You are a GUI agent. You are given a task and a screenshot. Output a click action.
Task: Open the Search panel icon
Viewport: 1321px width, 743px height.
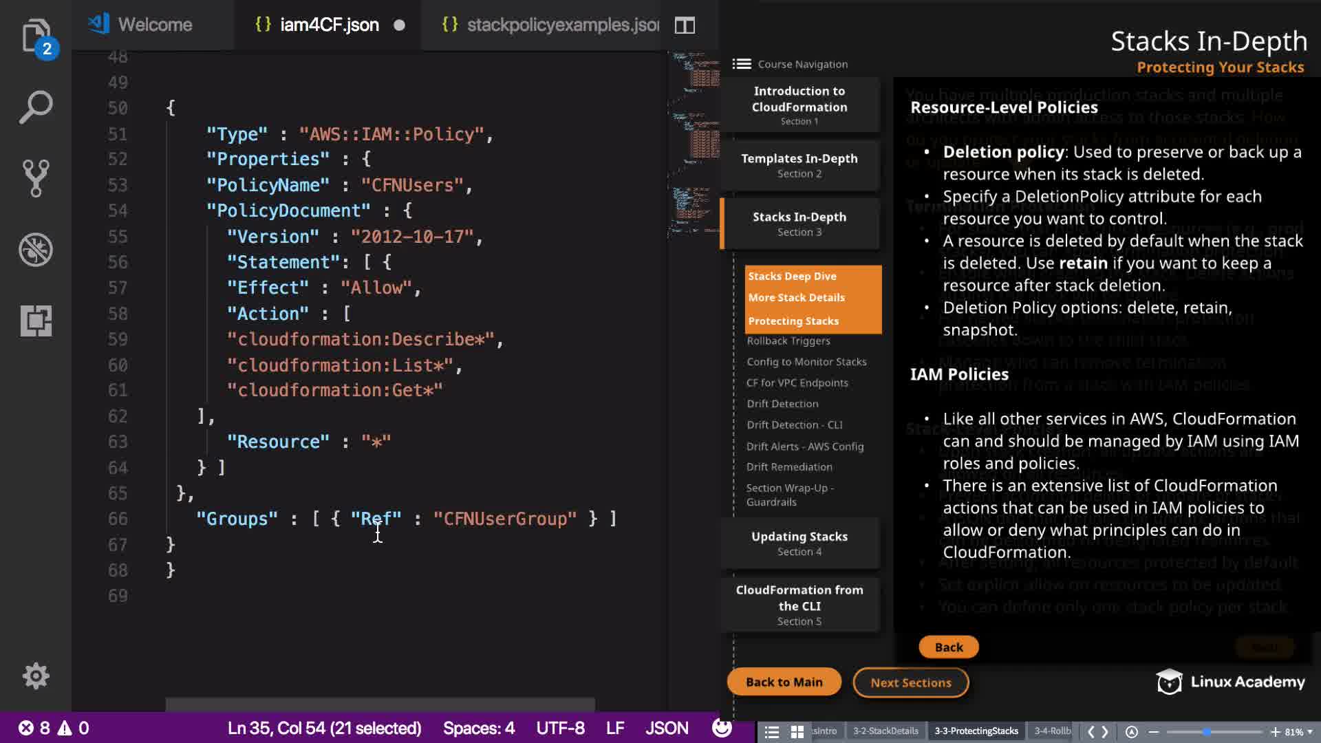[x=35, y=107]
